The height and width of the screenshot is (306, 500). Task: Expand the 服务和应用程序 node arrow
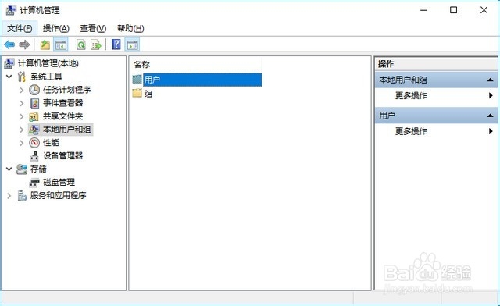pos(9,195)
